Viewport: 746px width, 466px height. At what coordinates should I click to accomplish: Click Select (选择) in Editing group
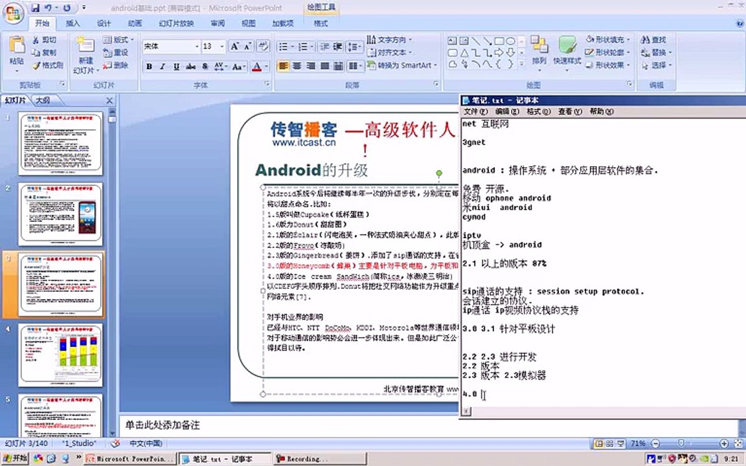(x=656, y=65)
